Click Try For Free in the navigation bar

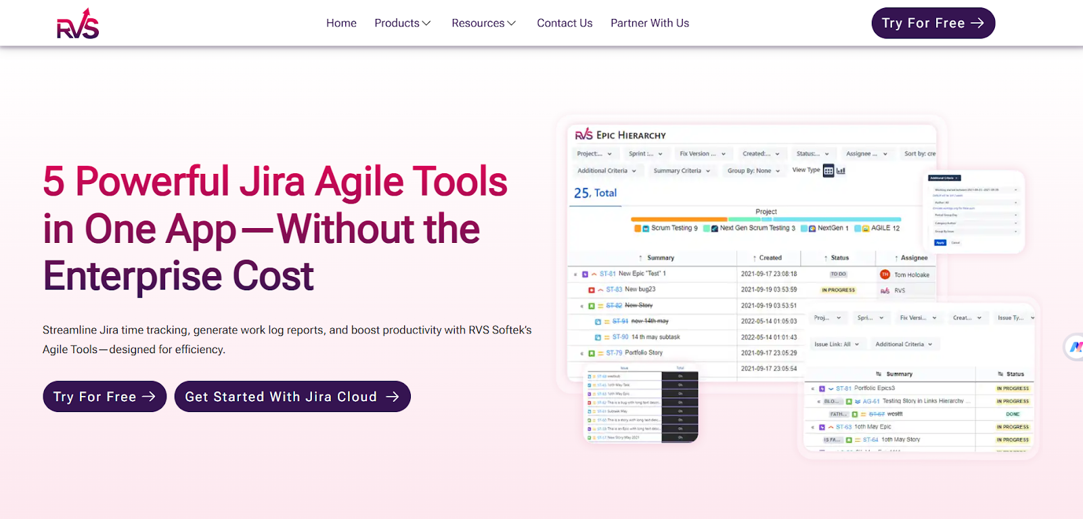933,23
